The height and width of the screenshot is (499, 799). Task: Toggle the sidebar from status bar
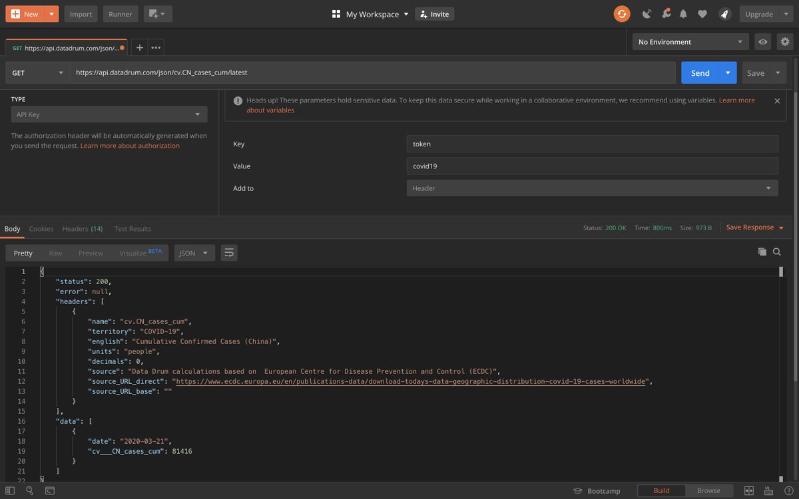tap(9, 491)
